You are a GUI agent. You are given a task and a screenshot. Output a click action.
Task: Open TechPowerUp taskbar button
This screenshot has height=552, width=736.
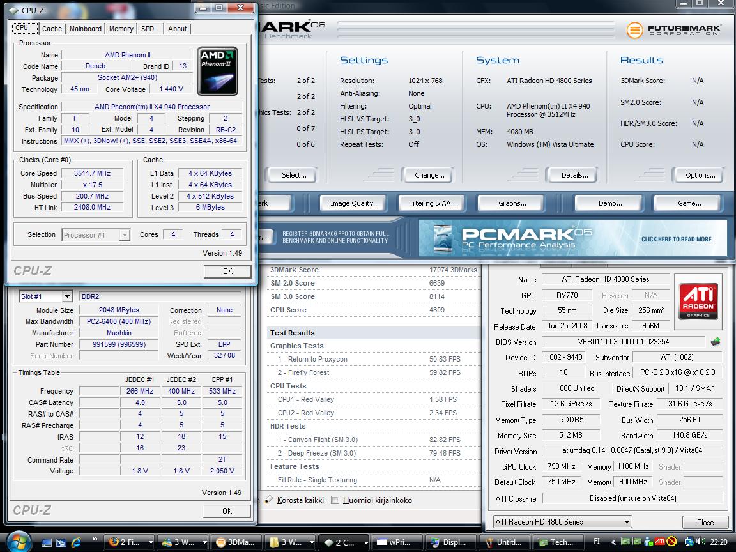coord(558,542)
